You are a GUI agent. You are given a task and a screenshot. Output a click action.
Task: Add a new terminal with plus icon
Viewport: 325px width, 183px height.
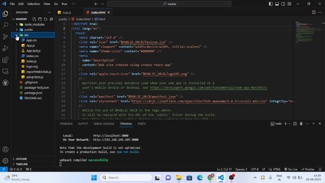click(x=285, y=124)
